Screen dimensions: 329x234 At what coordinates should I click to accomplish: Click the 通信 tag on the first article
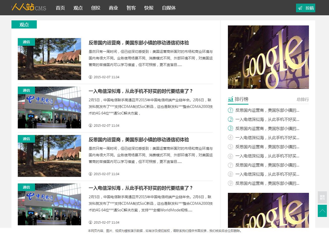[x=26, y=42]
